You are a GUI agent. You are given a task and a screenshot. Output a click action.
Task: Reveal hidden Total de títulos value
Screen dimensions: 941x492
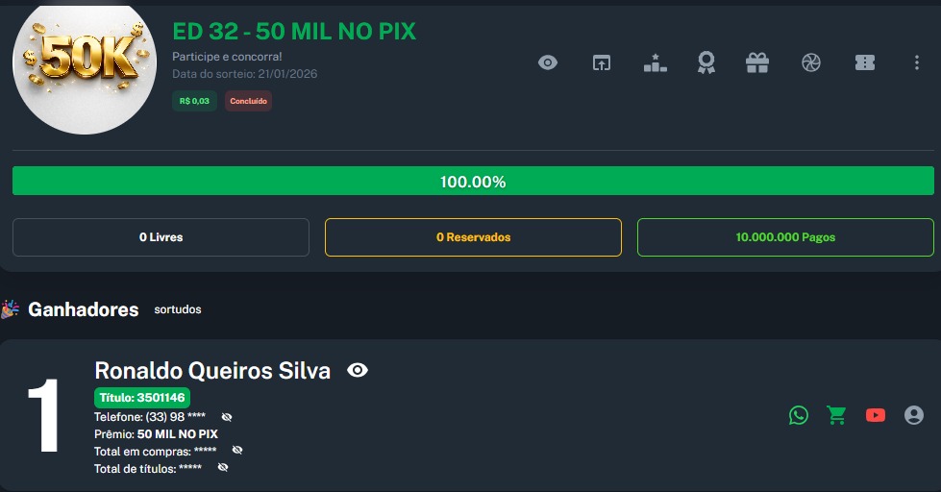tap(223, 468)
